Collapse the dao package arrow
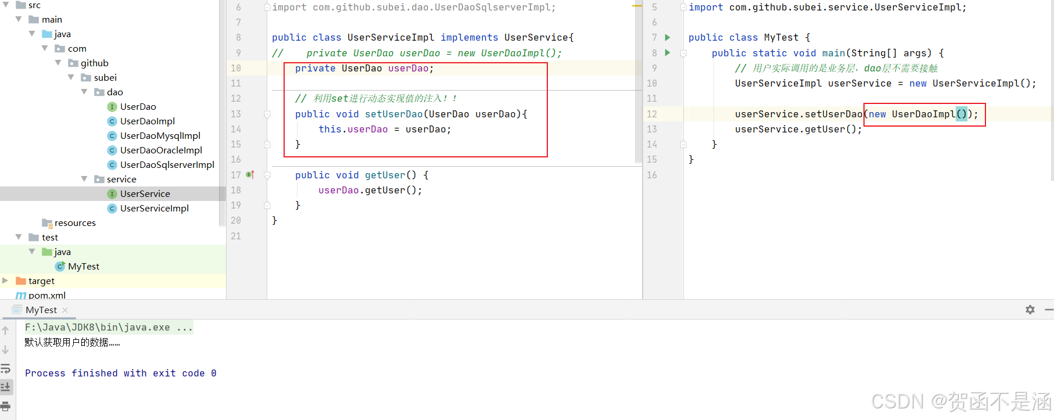The image size is (1054, 420). click(85, 92)
